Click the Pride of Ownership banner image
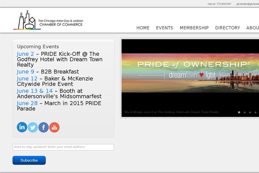Image resolution: width=259 pixels, height=173 pixels. point(190,73)
